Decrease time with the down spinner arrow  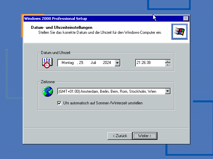pos(168,65)
